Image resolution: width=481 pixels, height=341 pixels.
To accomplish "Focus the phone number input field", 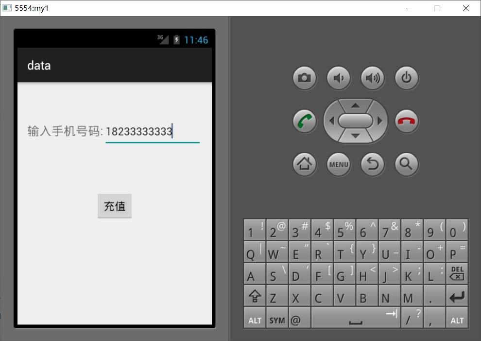I will point(153,132).
